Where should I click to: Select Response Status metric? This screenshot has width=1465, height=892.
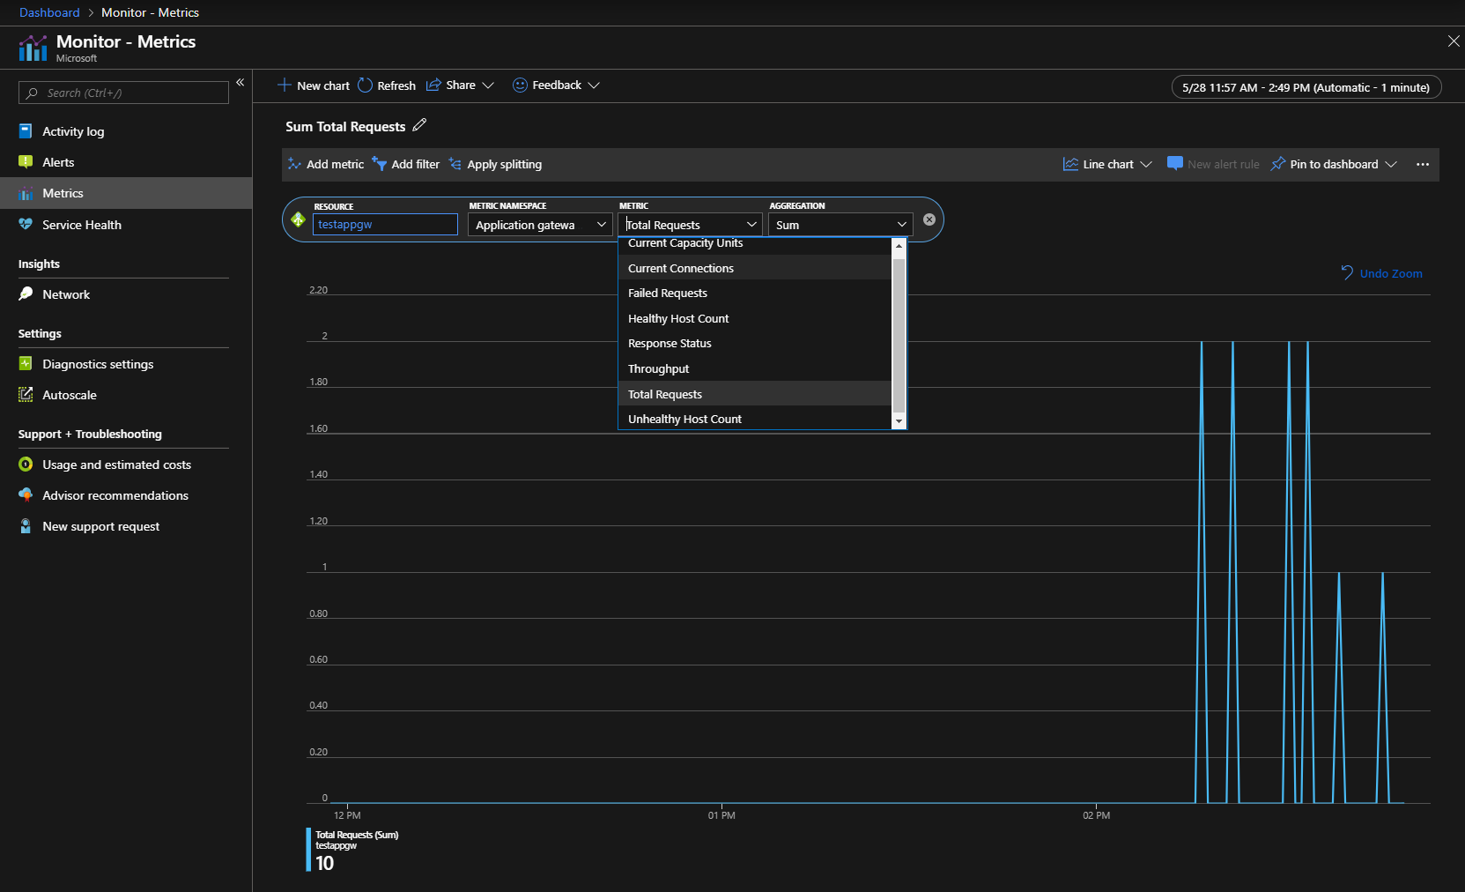pyautogui.click(x=755, y=344)
